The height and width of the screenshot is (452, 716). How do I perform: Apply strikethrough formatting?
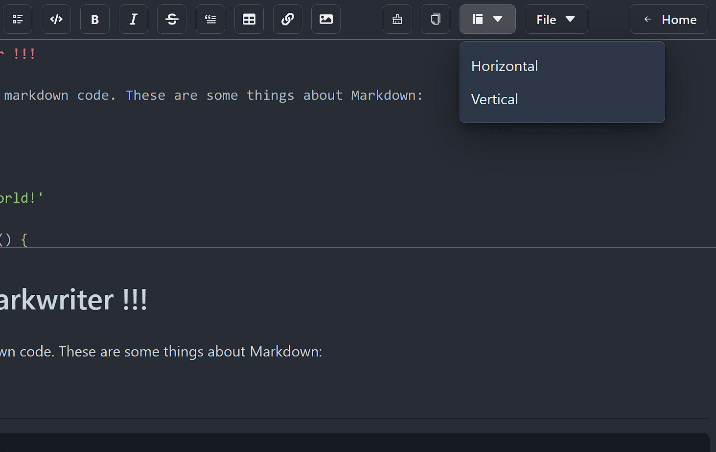pyautogui.click(x=172, y=19)
